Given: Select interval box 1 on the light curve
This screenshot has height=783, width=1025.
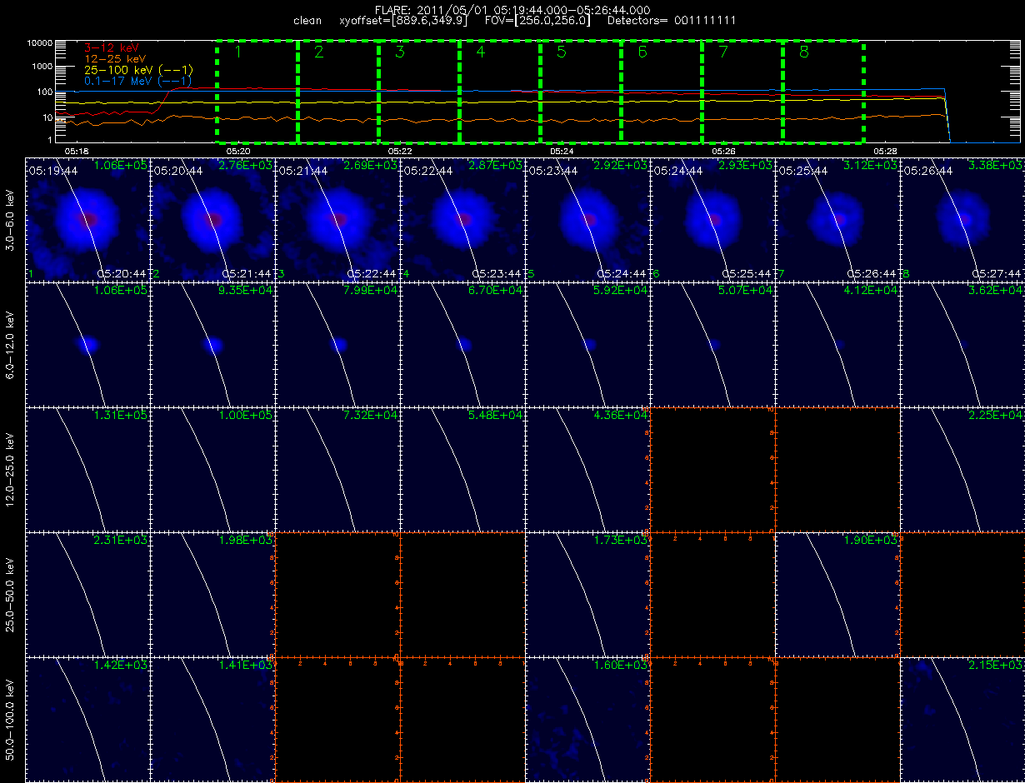Looking at the screenshot, I should (x=257, y=91).
